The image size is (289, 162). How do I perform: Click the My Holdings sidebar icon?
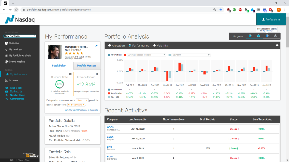pos(7,49)
